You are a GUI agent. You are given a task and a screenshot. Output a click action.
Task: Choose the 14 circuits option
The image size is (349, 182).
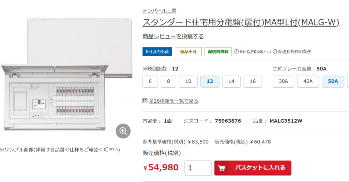coord(231,81)
